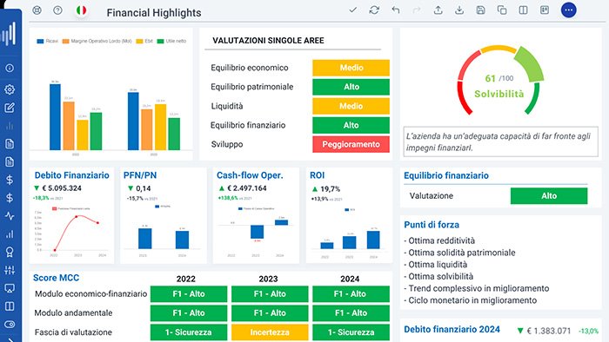Click the app logo bars in sidebar
609x342 pixels.
click(9, 34)
